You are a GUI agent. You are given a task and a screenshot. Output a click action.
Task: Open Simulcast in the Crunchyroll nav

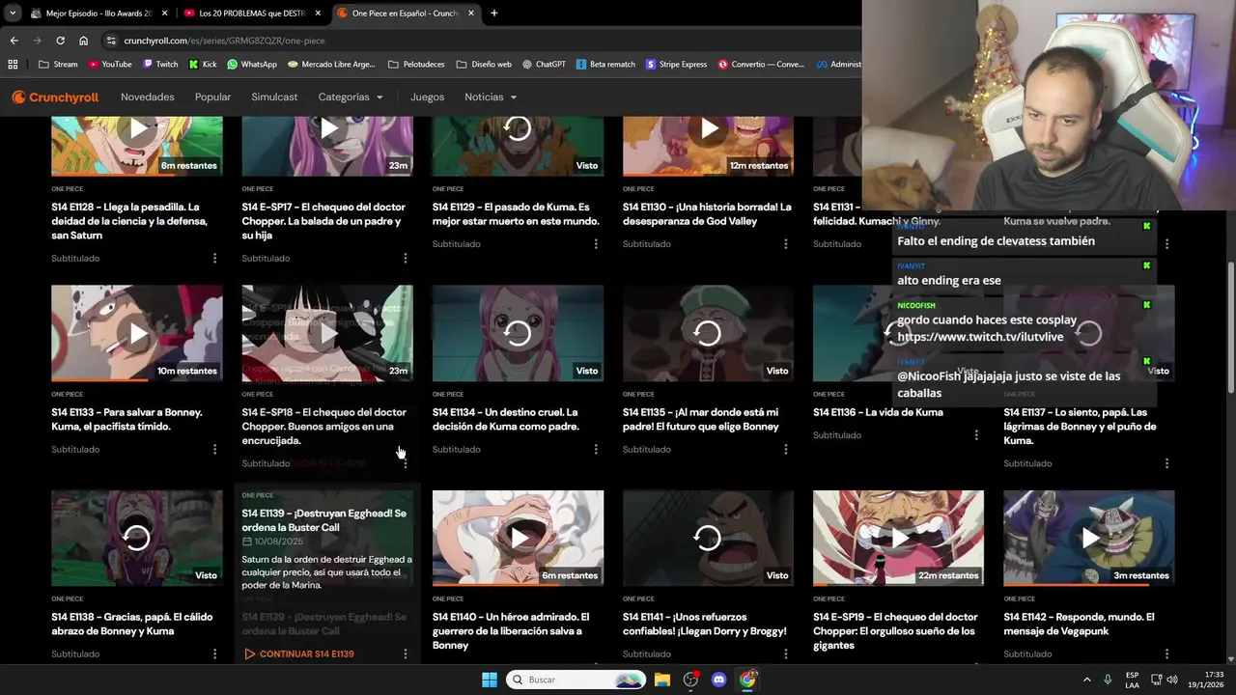pyautogui.click(x=274, y=97)
